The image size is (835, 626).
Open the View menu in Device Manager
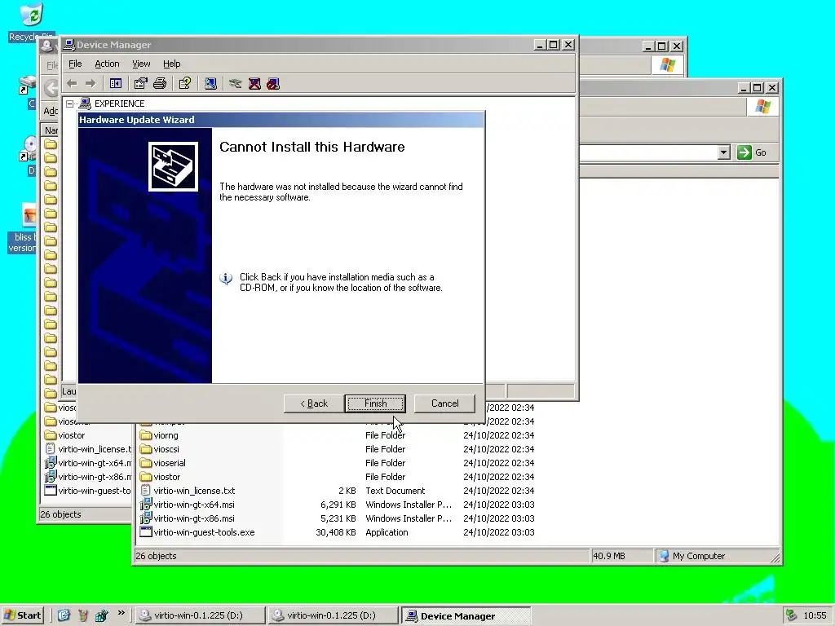click(x=141, y=64)
